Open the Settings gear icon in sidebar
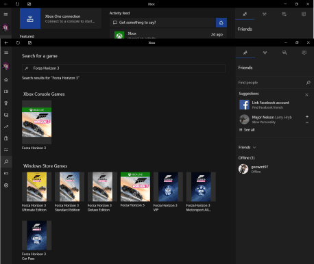This screenshot has height=264, width=314. 6,185
